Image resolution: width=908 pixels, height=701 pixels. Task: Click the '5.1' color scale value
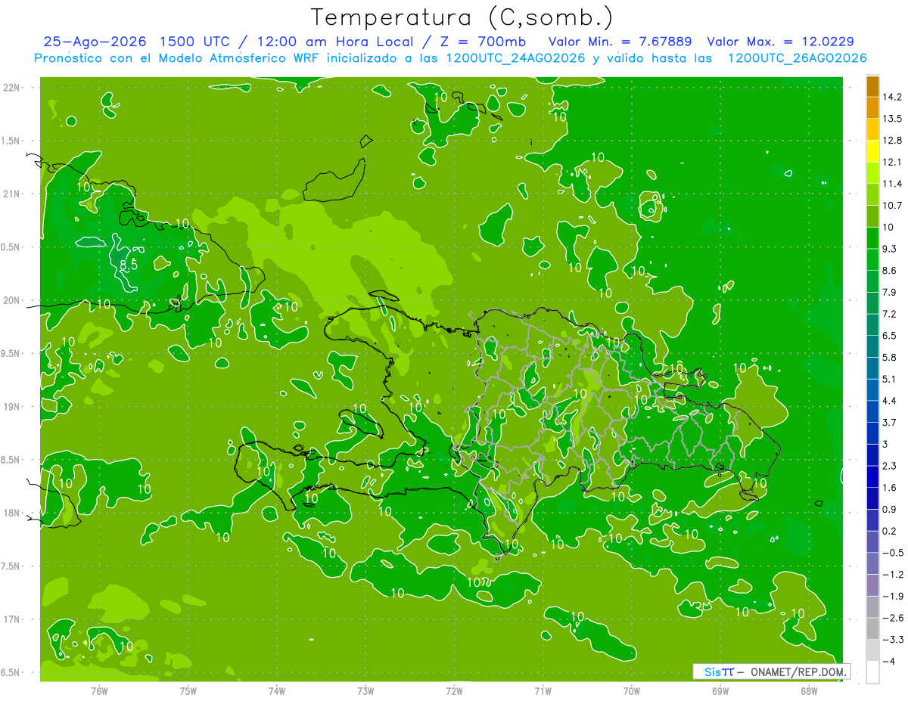[891, 379]
